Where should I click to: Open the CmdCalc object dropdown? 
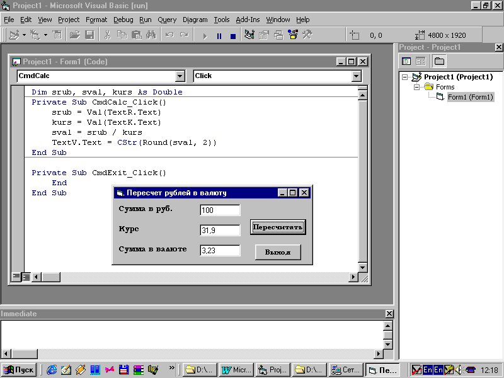[x=180, y=76]
